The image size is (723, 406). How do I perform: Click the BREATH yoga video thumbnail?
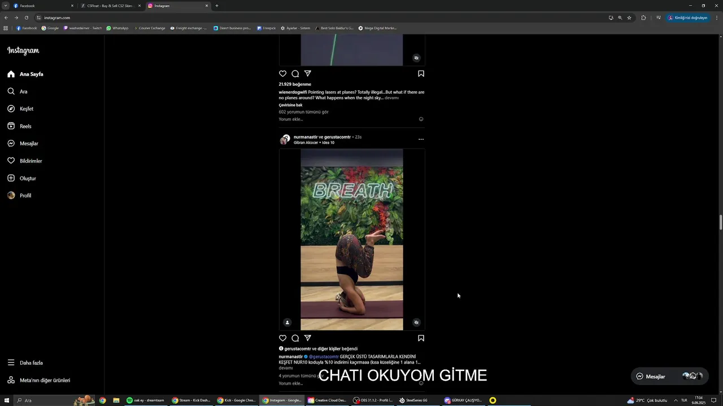pos(352,240)
